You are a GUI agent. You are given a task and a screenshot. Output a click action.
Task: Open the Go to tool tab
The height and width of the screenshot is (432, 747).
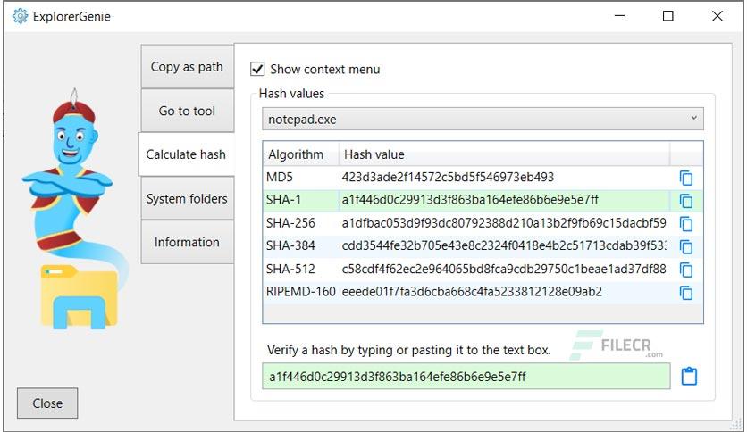[187, 111]
